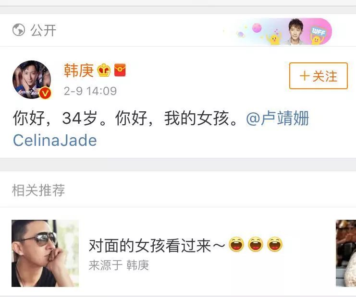Click the 来源于 韩庚 source label
This screenshot has width=356, height=297.
(119, 265)
